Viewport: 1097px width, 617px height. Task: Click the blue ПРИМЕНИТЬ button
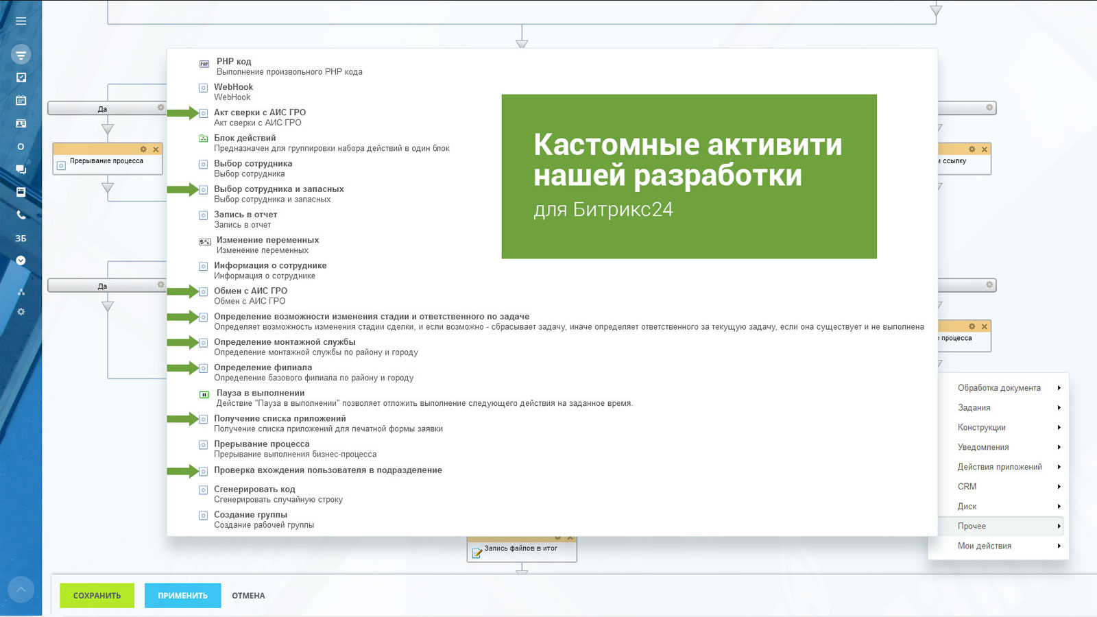point(182,596)
